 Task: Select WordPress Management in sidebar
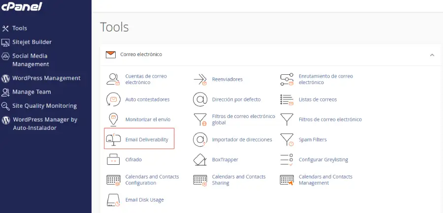pyautogui.click(x=46, y=78)
